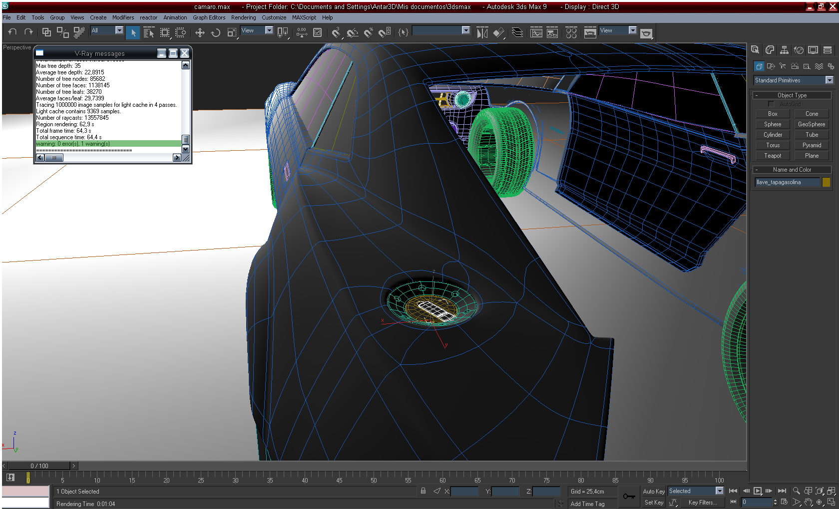Collapse the Object Type rollout
This screenshot has width=839, height=509.
(792, 95)
